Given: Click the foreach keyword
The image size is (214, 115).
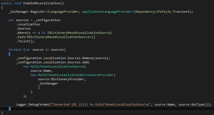Looking at the screenshot, I should [x=15, y=50].
